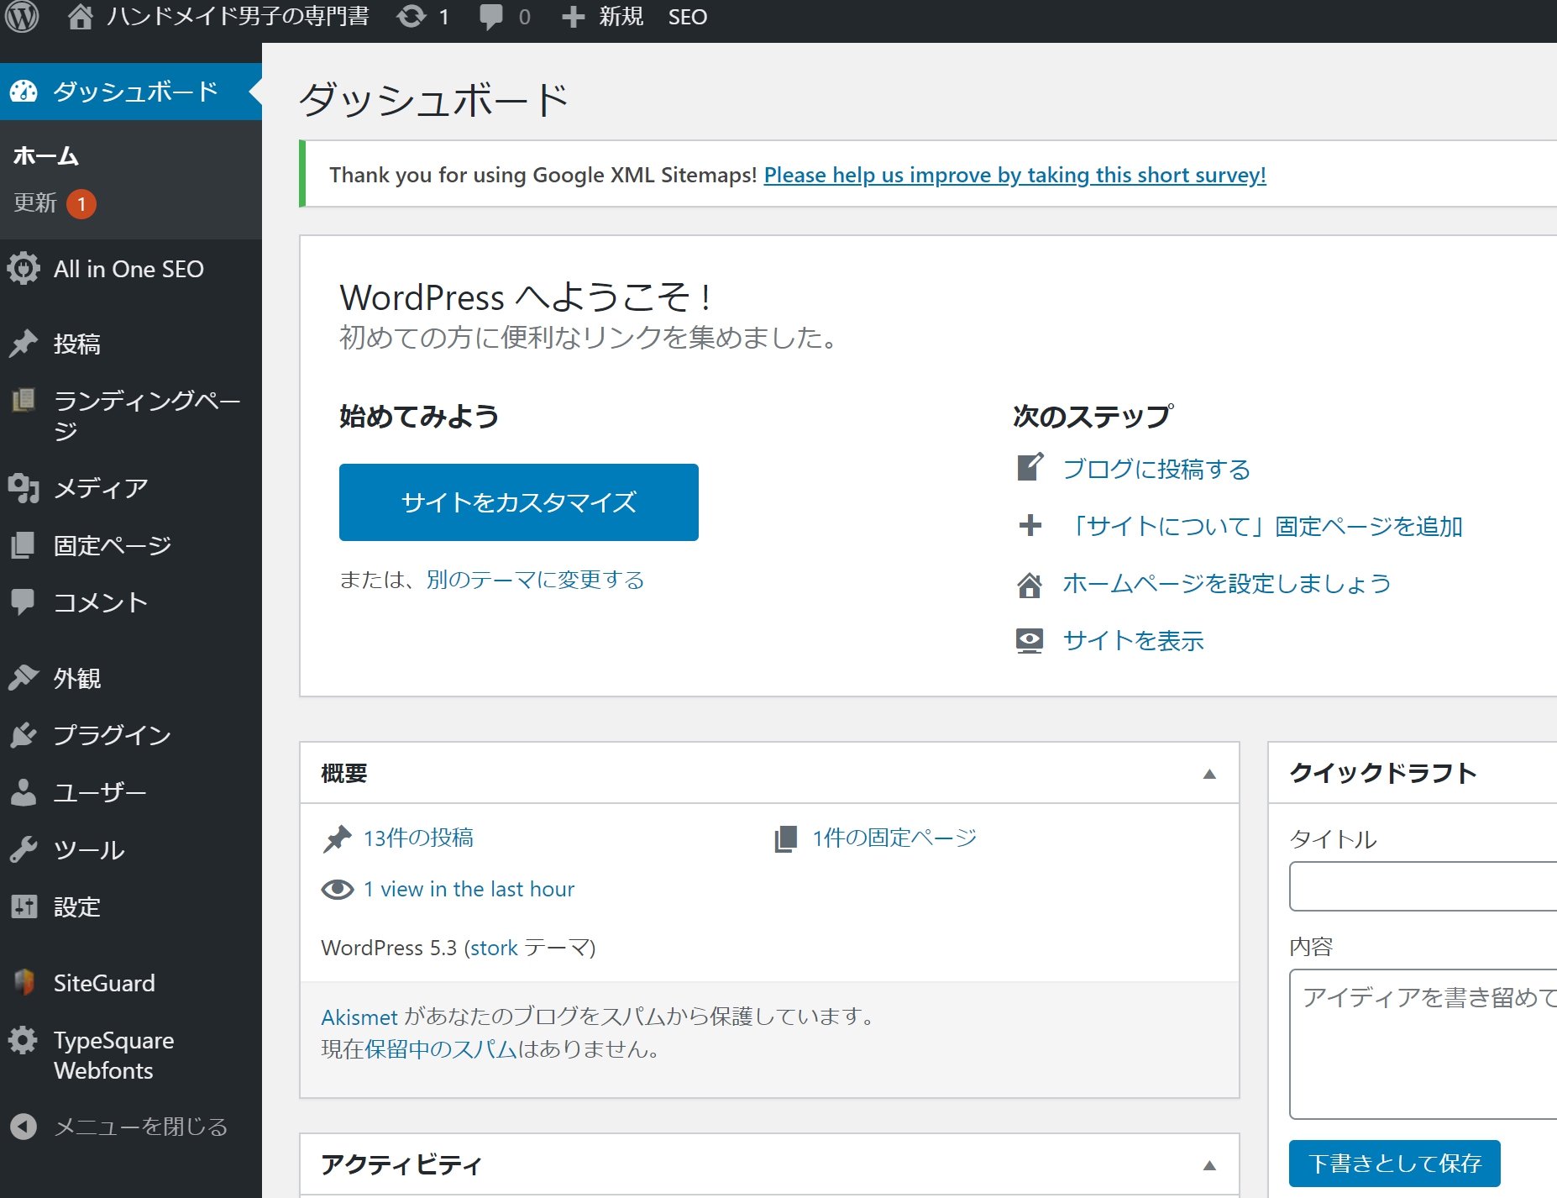This screenshot has height=1198, width=1557.
Task: Click site name ハンドメイド男子の専門書
Action: 238,16
